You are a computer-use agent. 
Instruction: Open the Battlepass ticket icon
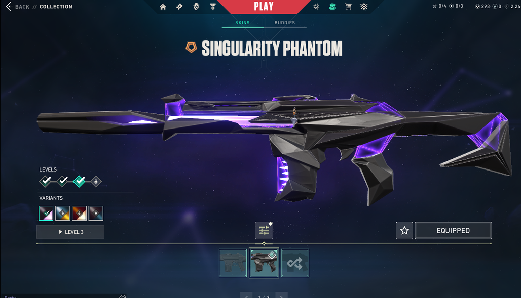179,6
